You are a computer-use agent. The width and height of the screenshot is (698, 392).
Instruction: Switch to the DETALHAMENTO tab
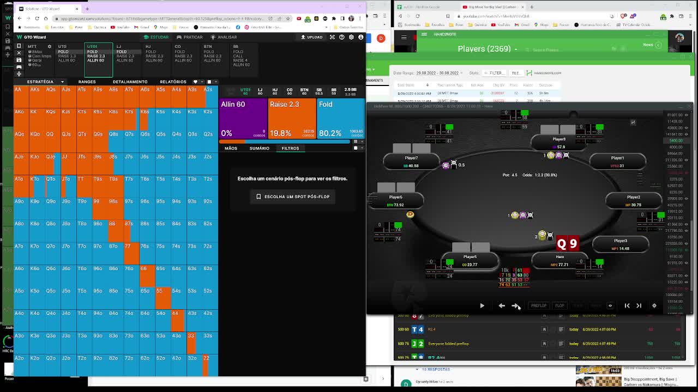pyautogui.click(x=130, y=82)
